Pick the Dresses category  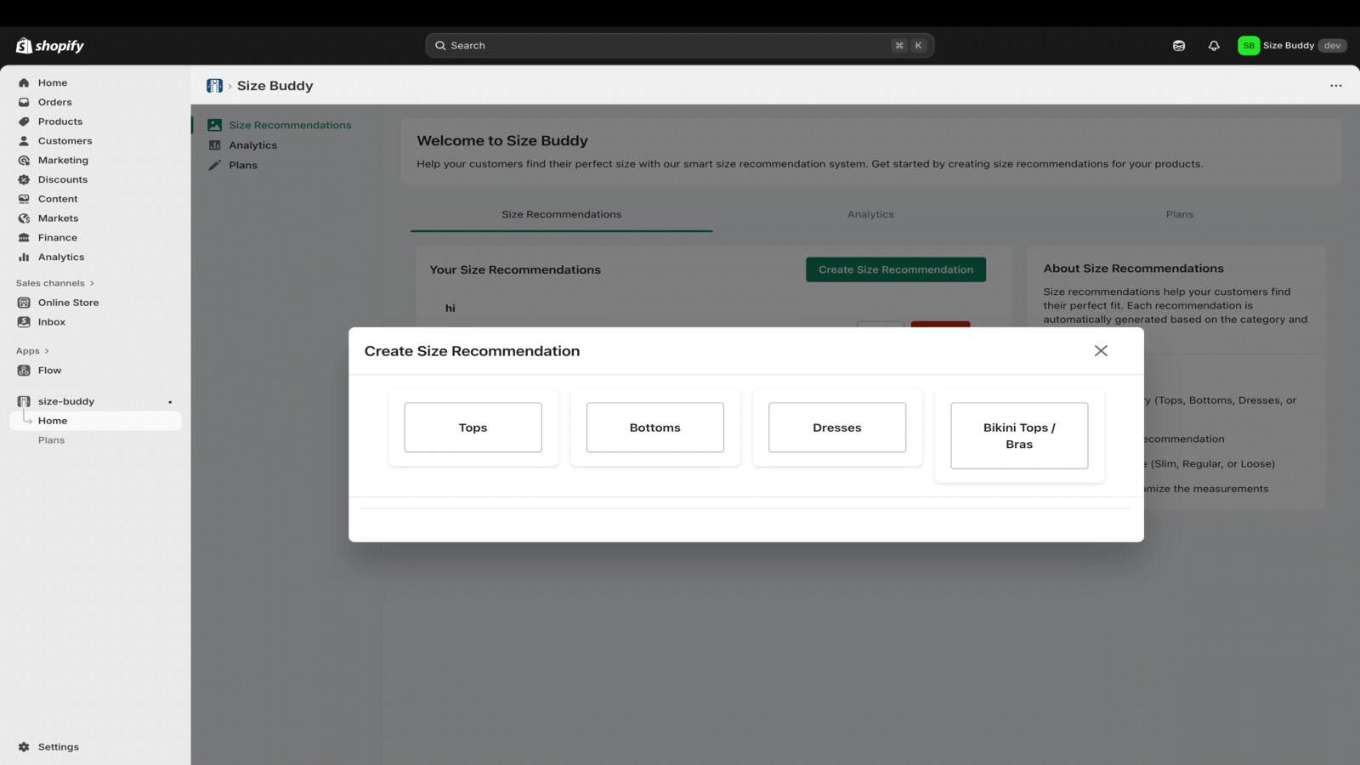(836, 428)
